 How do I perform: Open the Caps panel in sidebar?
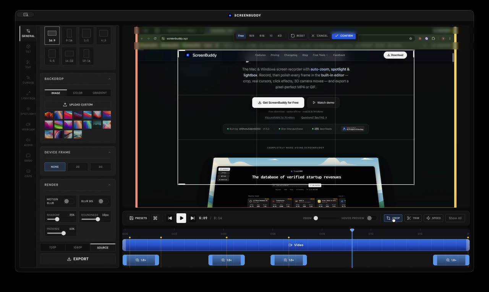coord(28,174)
